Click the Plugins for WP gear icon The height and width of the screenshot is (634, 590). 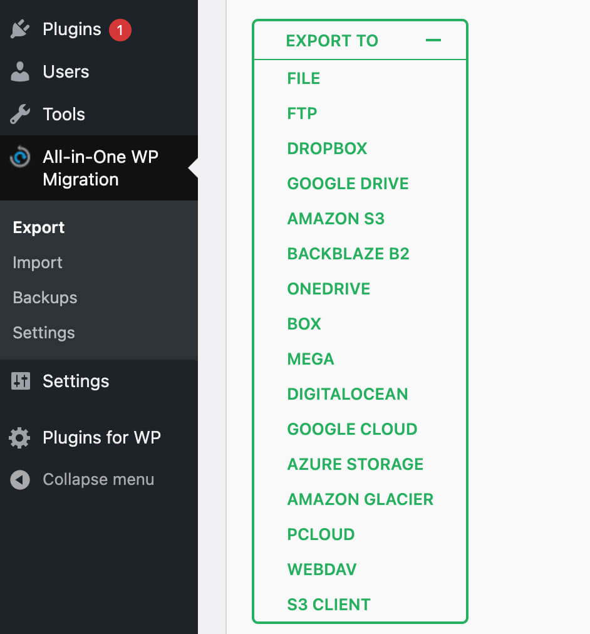21,437
